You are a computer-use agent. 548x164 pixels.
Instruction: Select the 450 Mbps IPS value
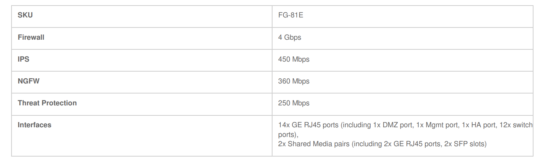[x=294, y=59]
